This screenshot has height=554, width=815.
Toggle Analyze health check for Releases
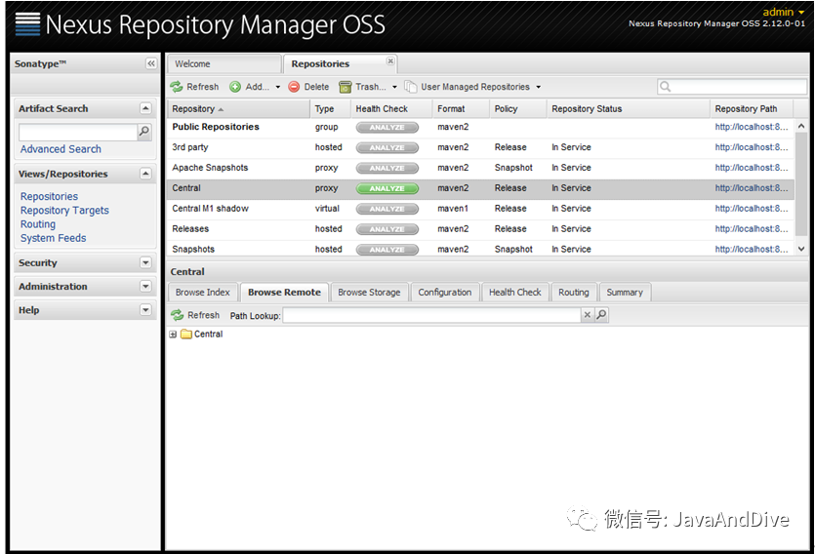387,229
